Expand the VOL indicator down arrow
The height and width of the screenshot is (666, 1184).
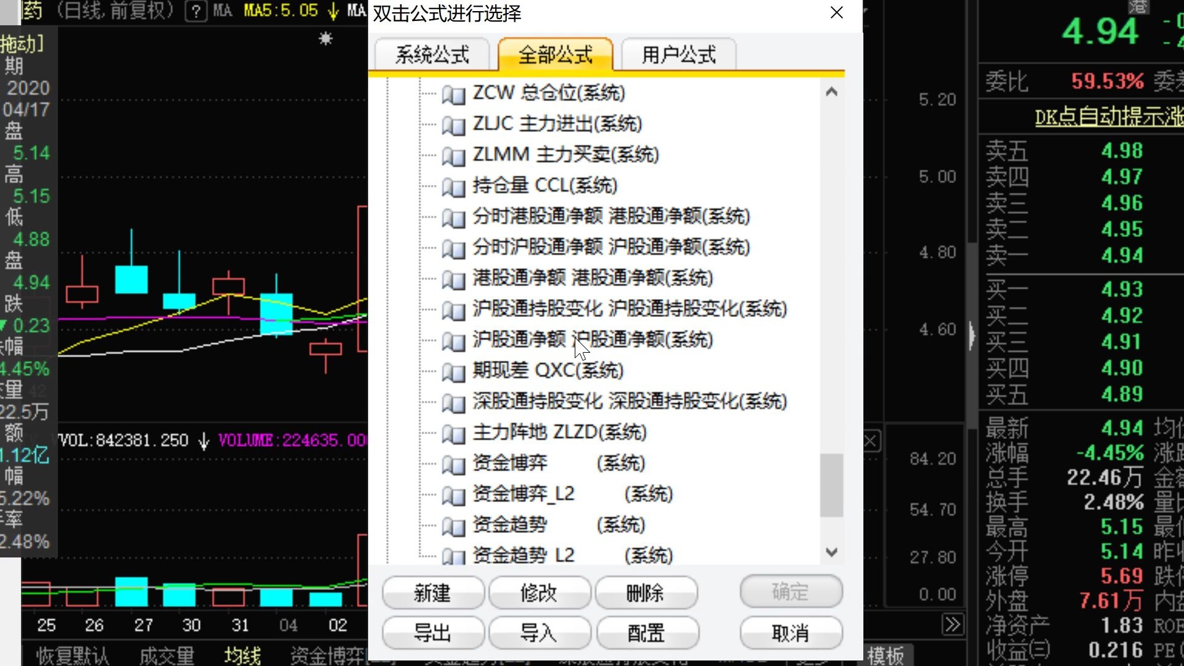coord(204,441)
